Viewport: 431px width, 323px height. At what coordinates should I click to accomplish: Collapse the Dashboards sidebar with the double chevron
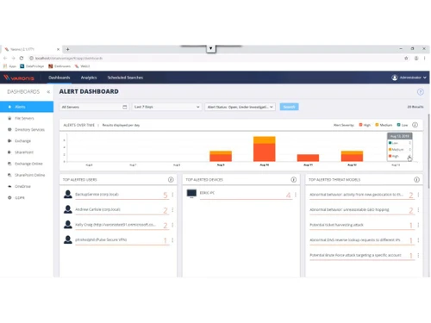click(48, 92)
